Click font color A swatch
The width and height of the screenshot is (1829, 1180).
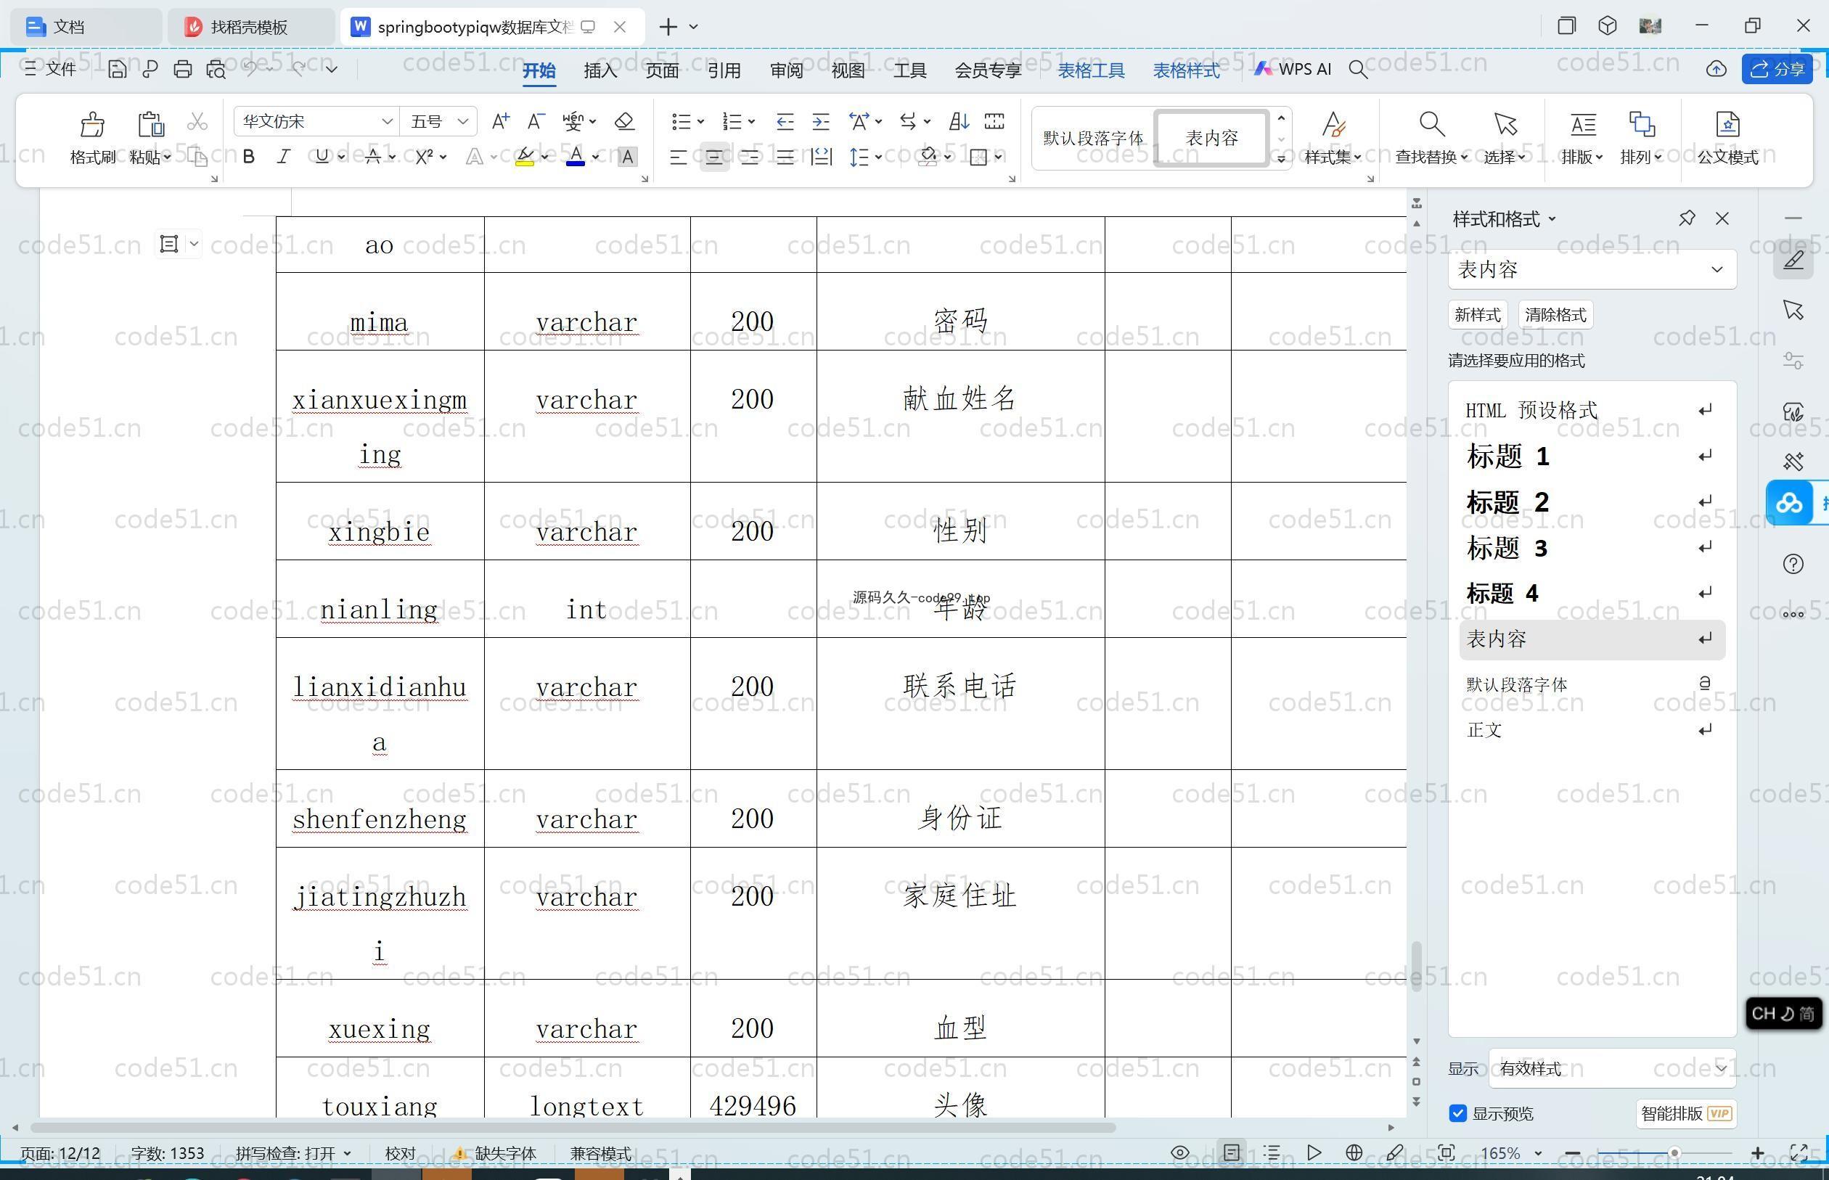point(576,157)
